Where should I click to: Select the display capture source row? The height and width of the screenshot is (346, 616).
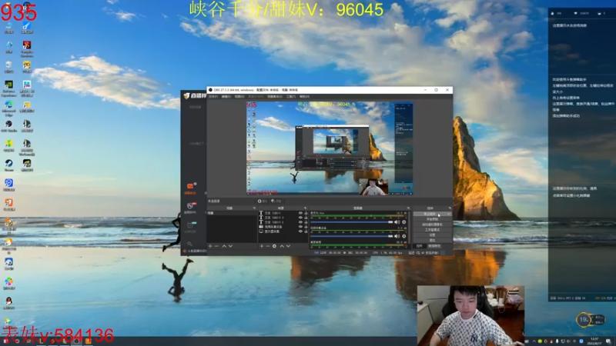click(x=283, y=231)
